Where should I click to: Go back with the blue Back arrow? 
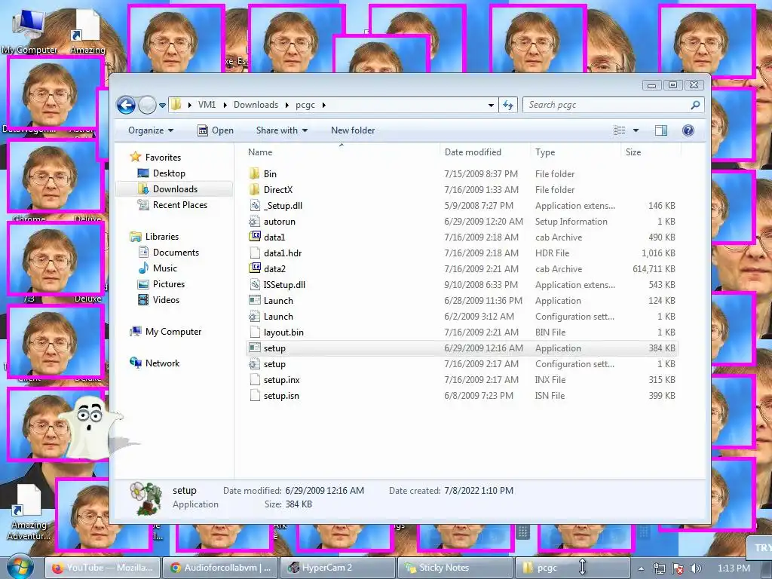coord(126,105)
